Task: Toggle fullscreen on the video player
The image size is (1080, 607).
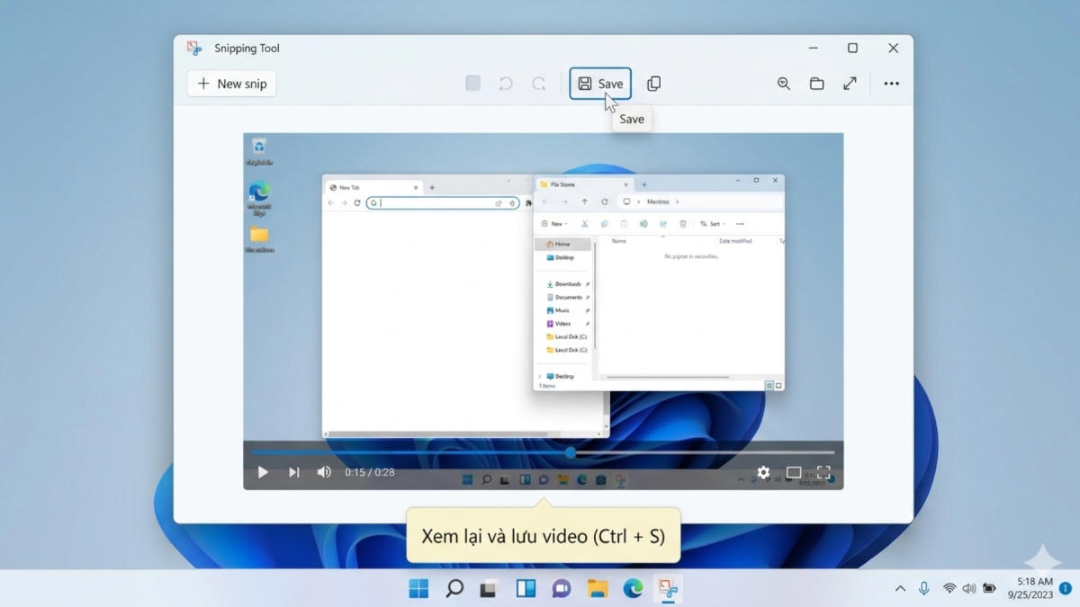Action: click(824, 471)
